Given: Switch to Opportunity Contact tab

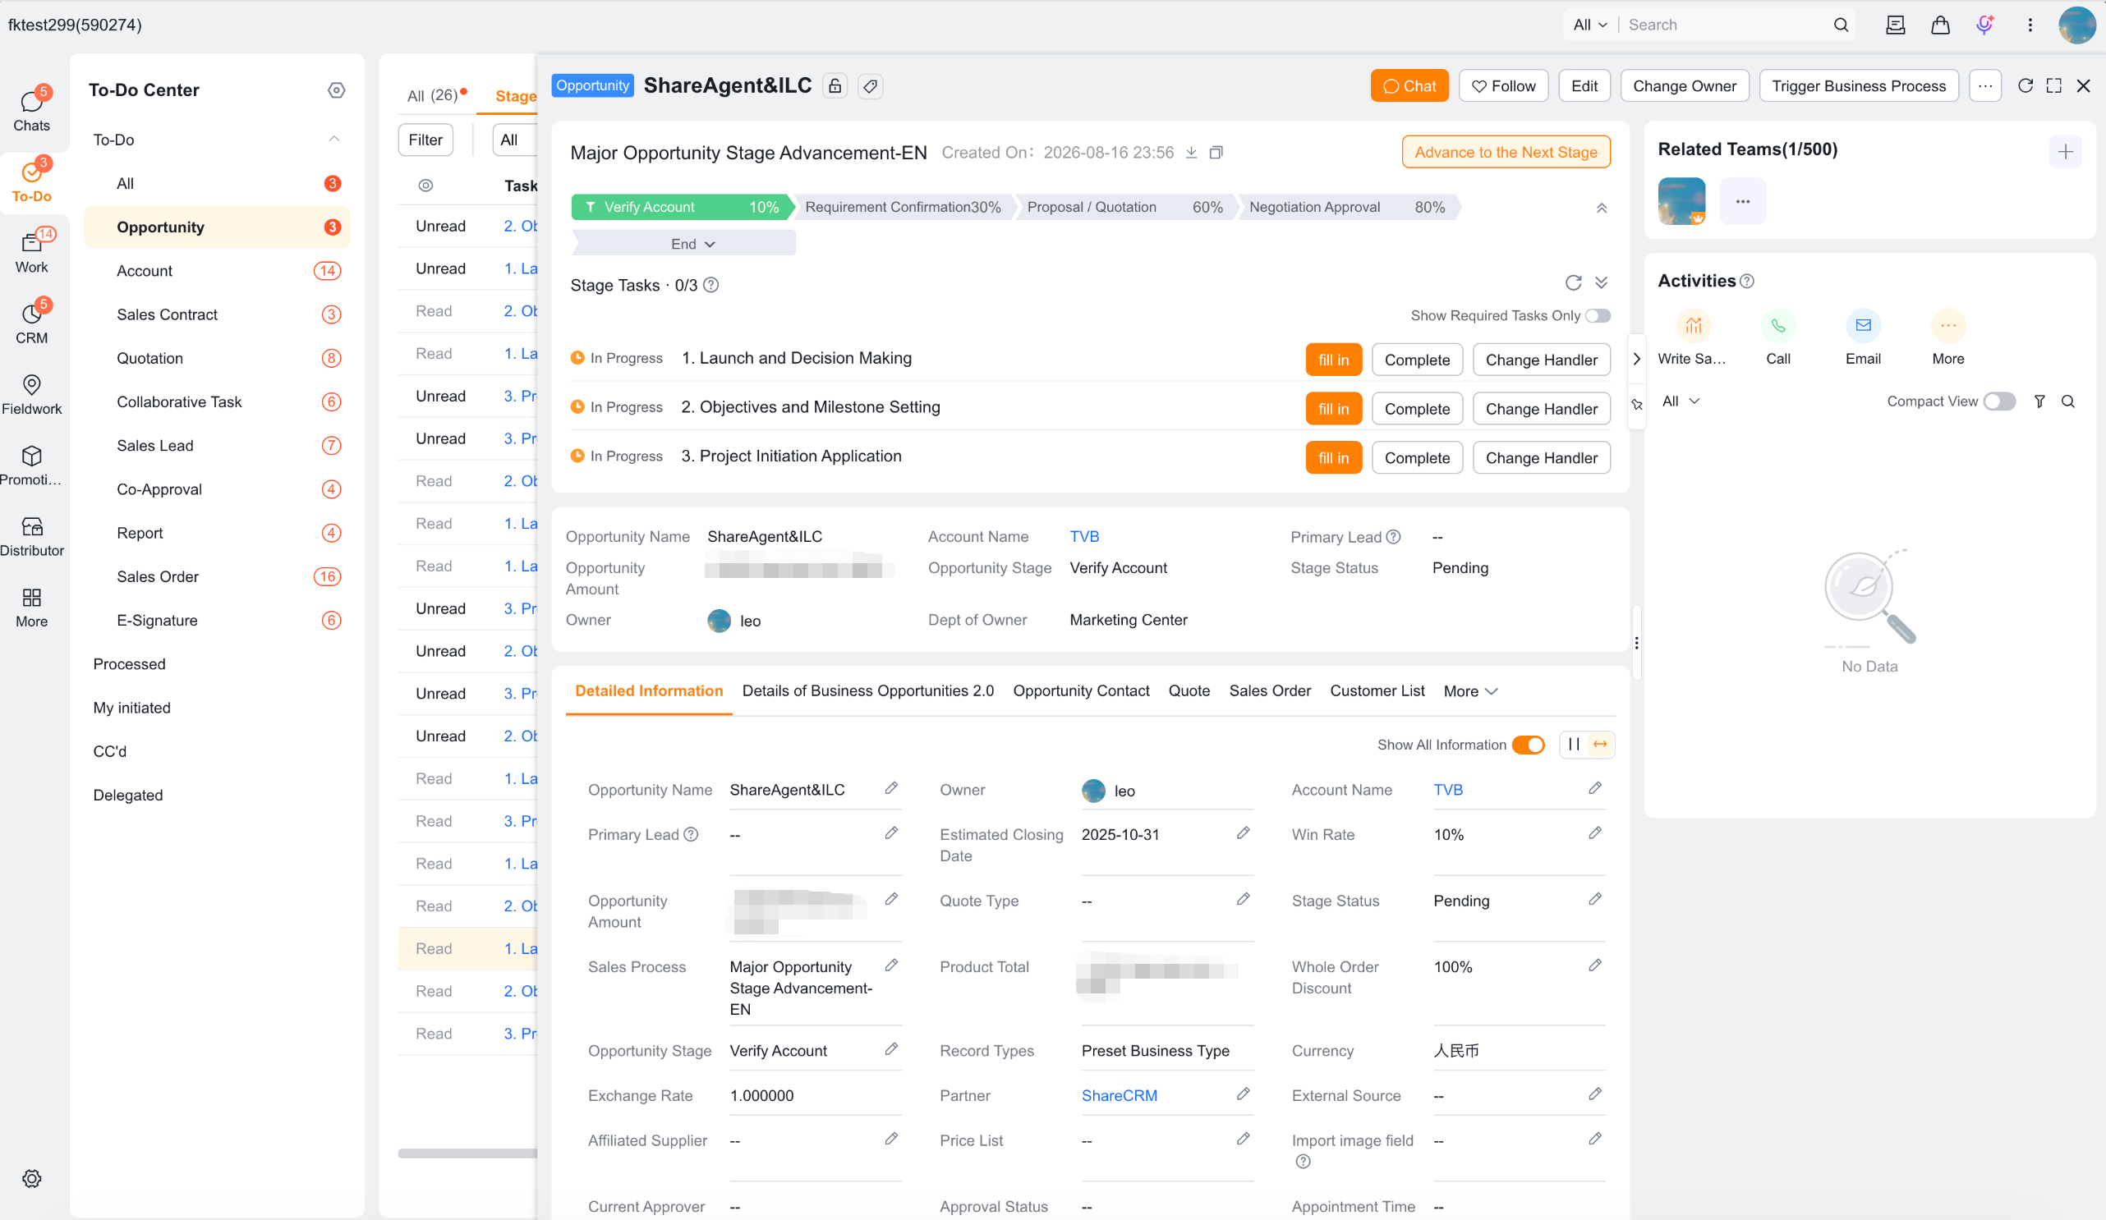Looking at the screenshot, I should click(1081, 691).
